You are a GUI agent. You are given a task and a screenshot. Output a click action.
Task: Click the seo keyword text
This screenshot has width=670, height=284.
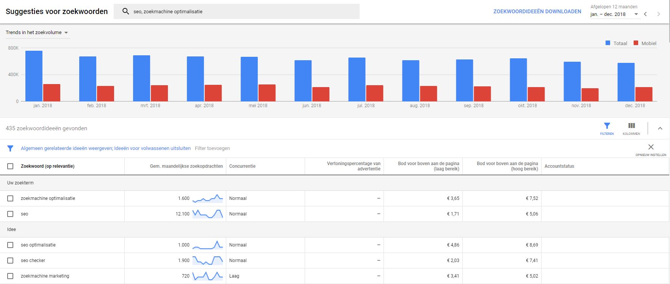[24, 214]
